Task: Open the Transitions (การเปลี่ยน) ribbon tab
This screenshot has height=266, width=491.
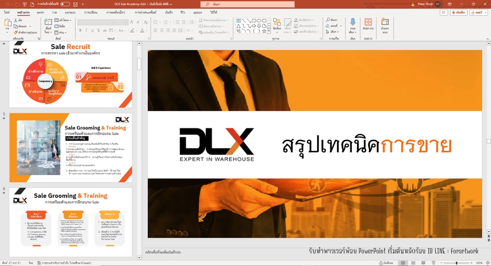Action: 91,12
